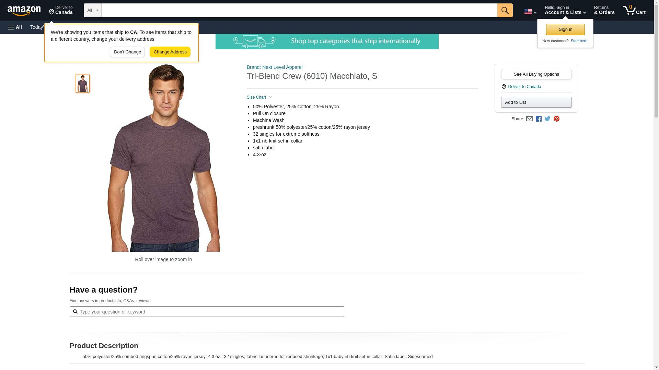Click the Amazon logo
This screenshot has width=659, height=370.
point(24,11)
